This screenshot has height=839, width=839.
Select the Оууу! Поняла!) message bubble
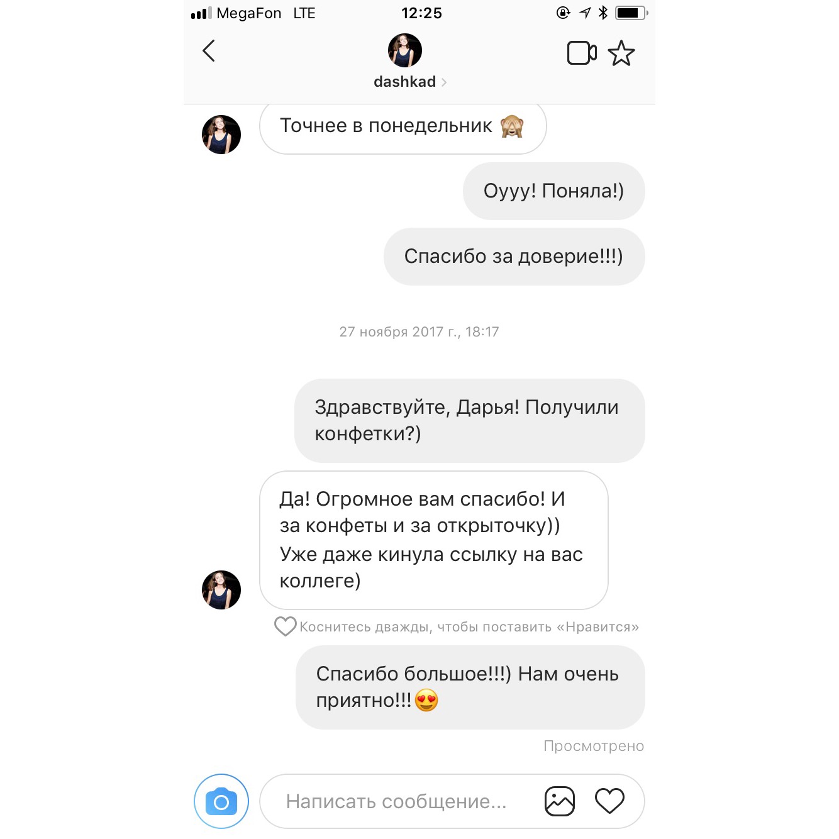point(554,191)
